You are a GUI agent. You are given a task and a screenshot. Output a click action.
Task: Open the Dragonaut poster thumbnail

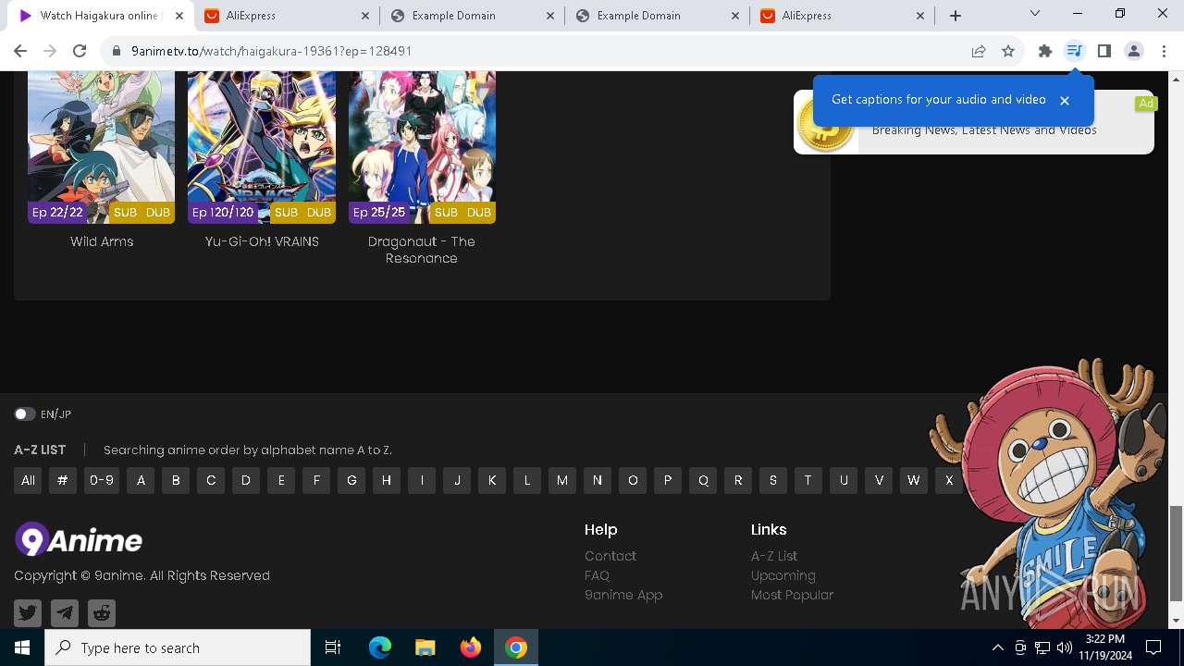[x=422, y=148]
